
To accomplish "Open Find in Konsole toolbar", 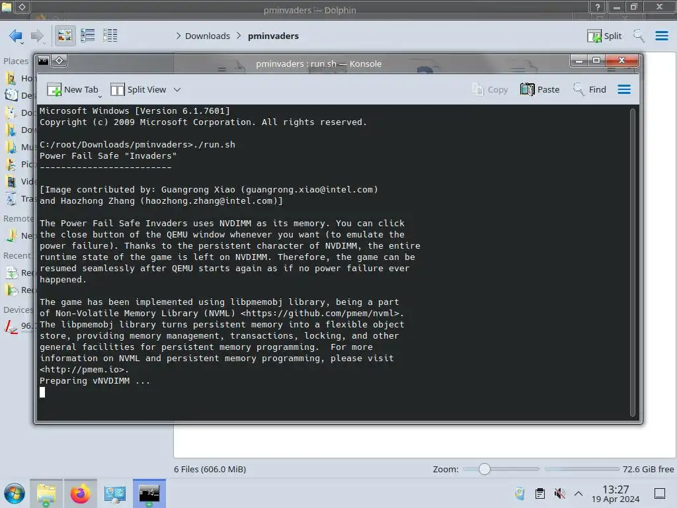I will [589, 89].
